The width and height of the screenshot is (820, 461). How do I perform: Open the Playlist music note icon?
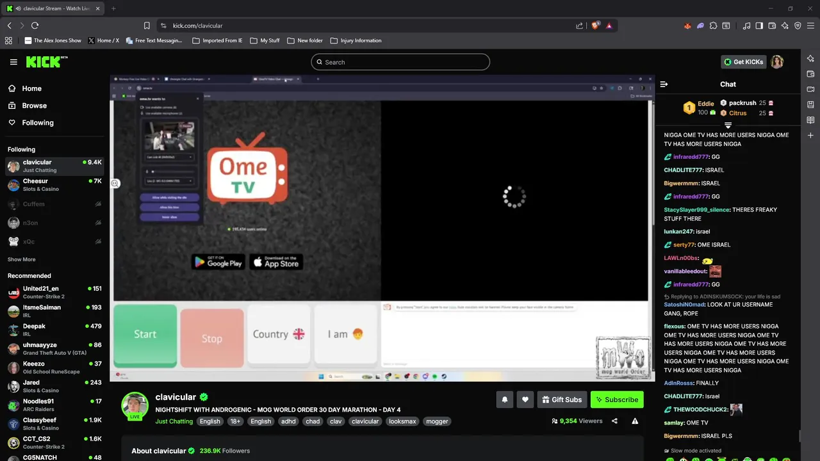(x=746, y=26)
